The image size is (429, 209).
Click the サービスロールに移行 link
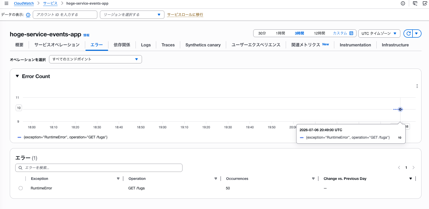point(185,15)
